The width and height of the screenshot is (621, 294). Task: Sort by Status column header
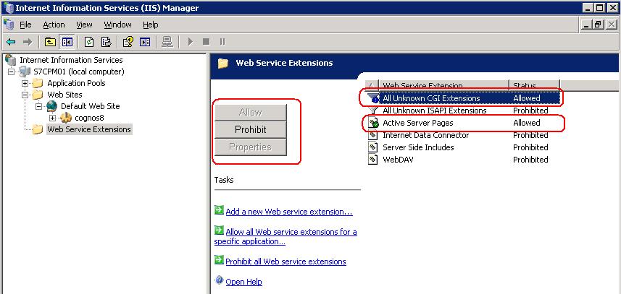[534, 85]
